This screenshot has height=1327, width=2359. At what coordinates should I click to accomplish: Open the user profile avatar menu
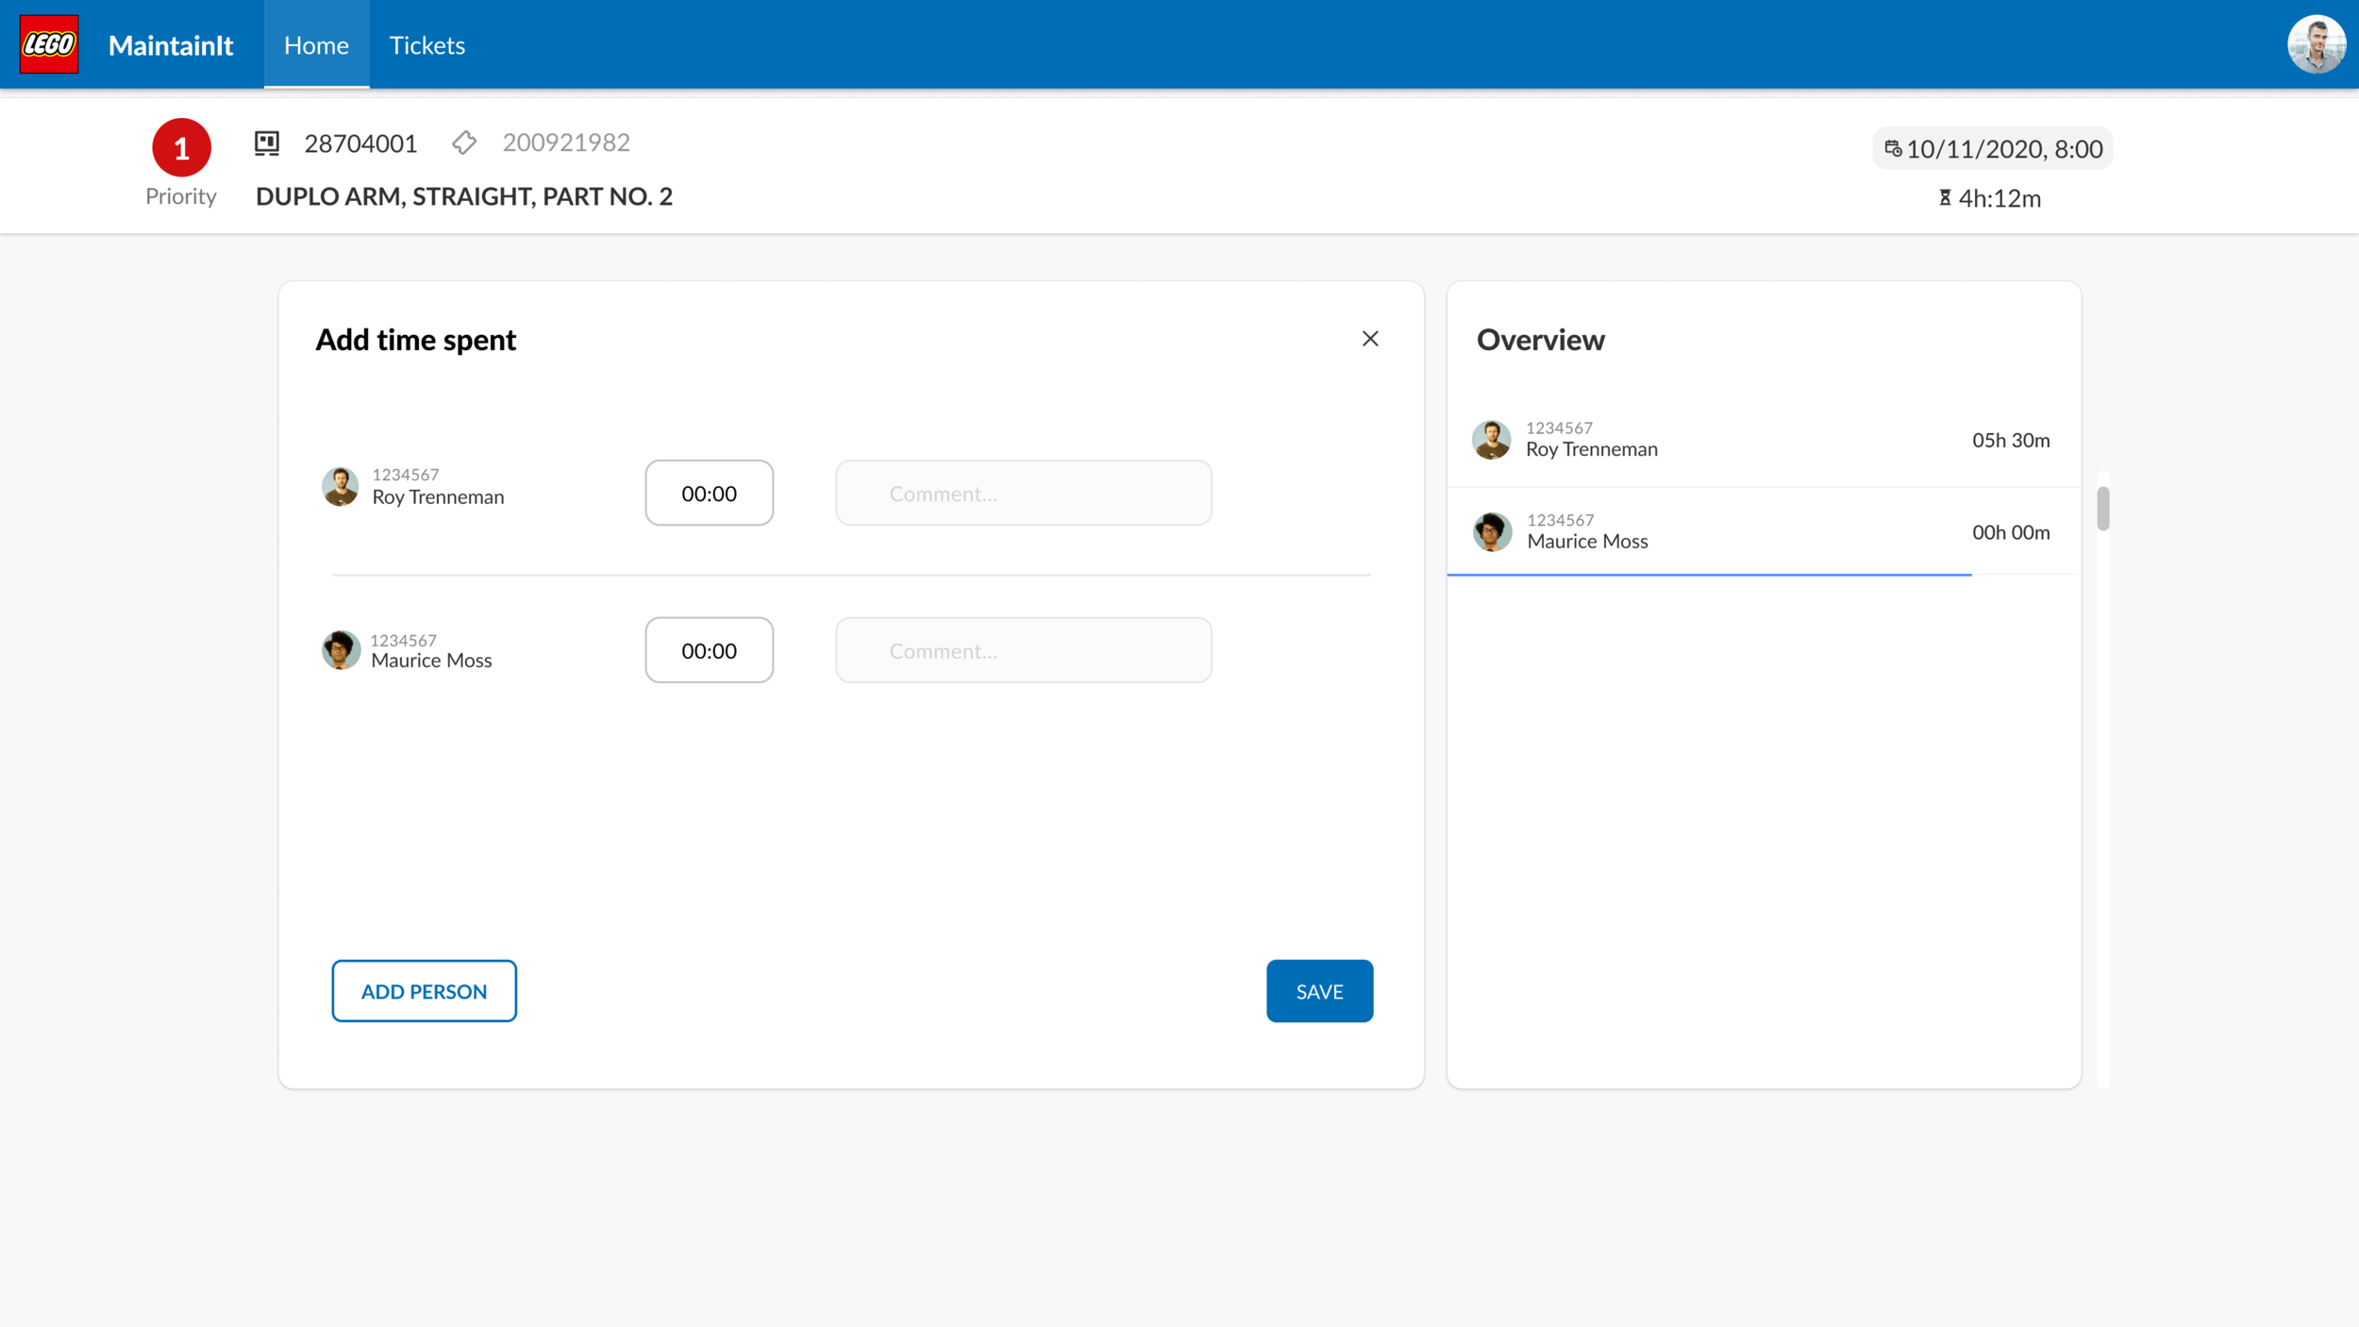[2316, 44]
